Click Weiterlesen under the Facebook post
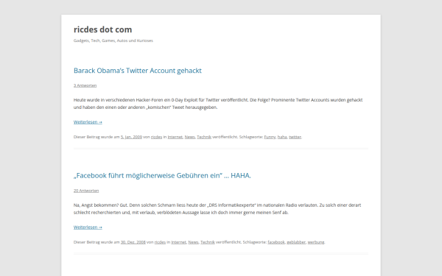This screenshot has height=276, width=442. (x=88, y=227)
